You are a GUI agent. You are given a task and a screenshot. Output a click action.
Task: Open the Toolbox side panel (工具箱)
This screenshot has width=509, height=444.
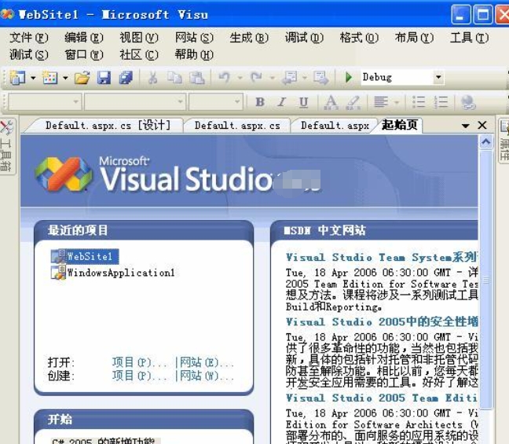pos(6,146)
